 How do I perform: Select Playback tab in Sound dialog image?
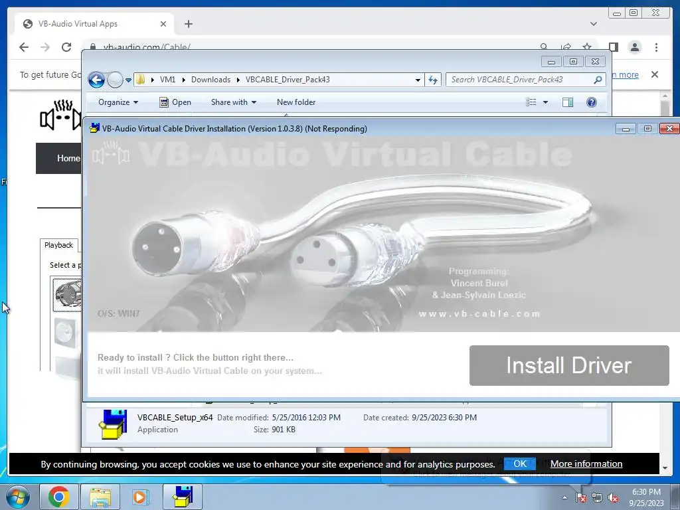[59, 245]
